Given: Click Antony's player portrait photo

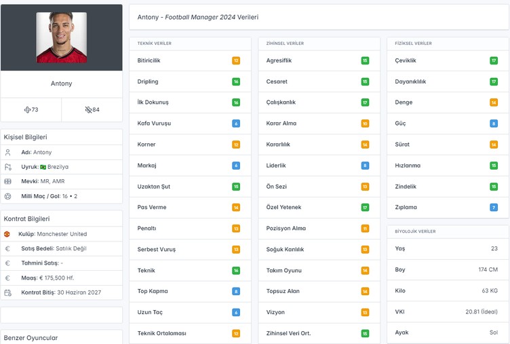Looking at the screenshot, I should tap(62, 37).
